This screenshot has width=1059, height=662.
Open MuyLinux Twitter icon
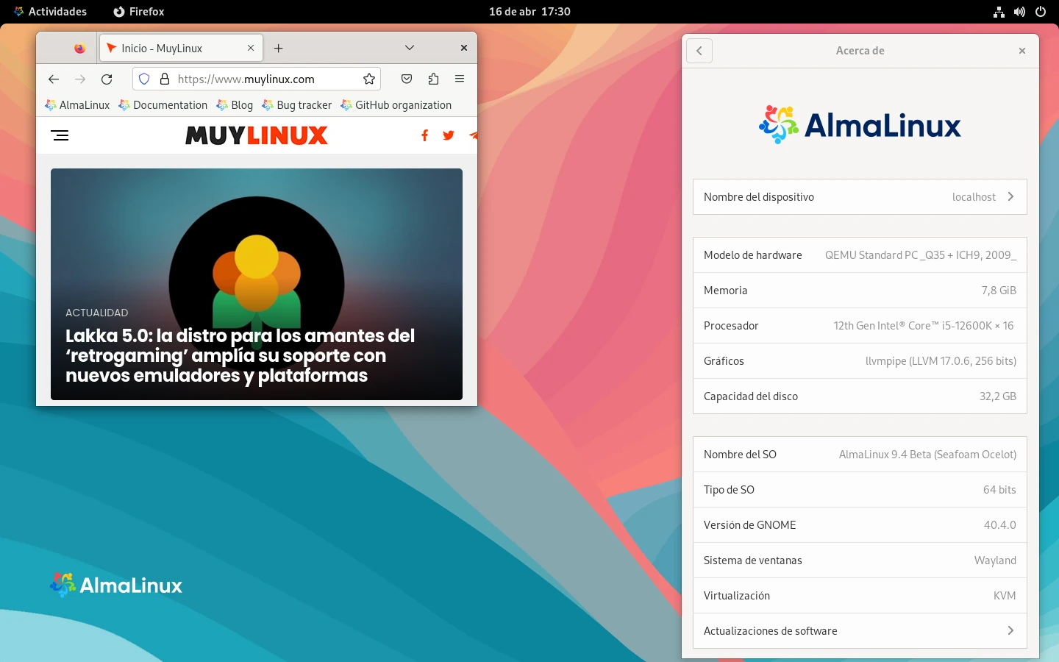pos(449,135)
